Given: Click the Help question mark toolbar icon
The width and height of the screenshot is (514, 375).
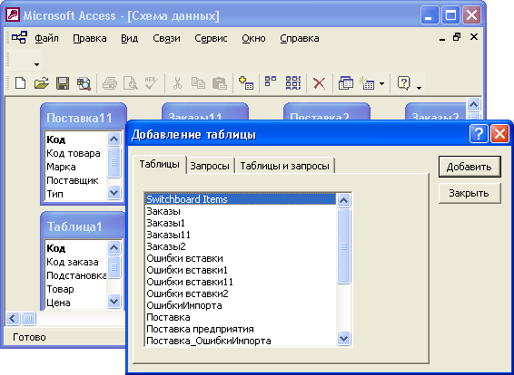Looking at the screenshot, I should click(403, 83).
